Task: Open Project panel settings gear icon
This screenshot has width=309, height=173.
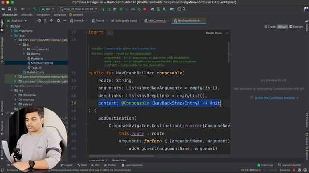Action: coord(59,21)
